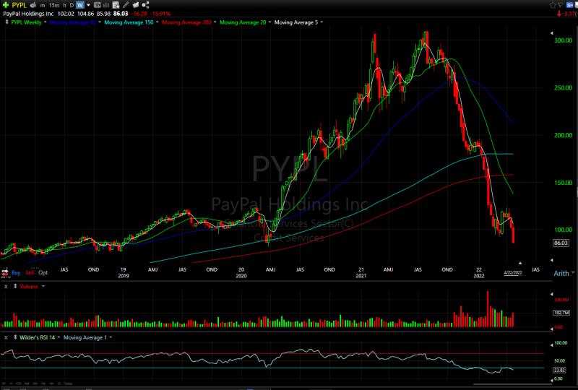Click the 4/22/2022 date label on time axis
This screenshot has width=578, height=390.
tap(513, 273)
